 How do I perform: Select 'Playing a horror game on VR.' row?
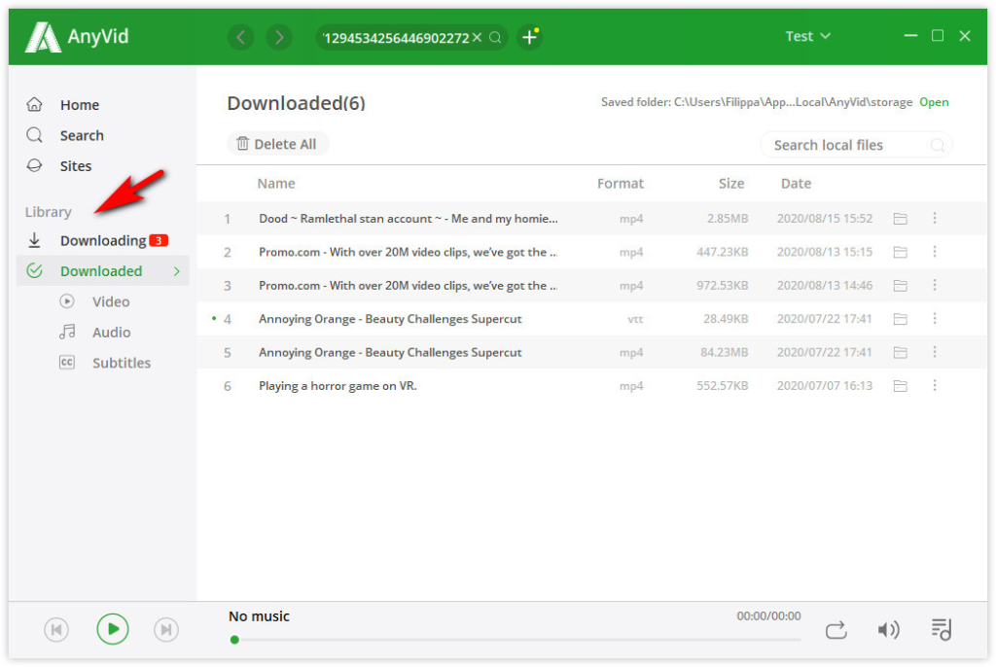click(591, 386)
